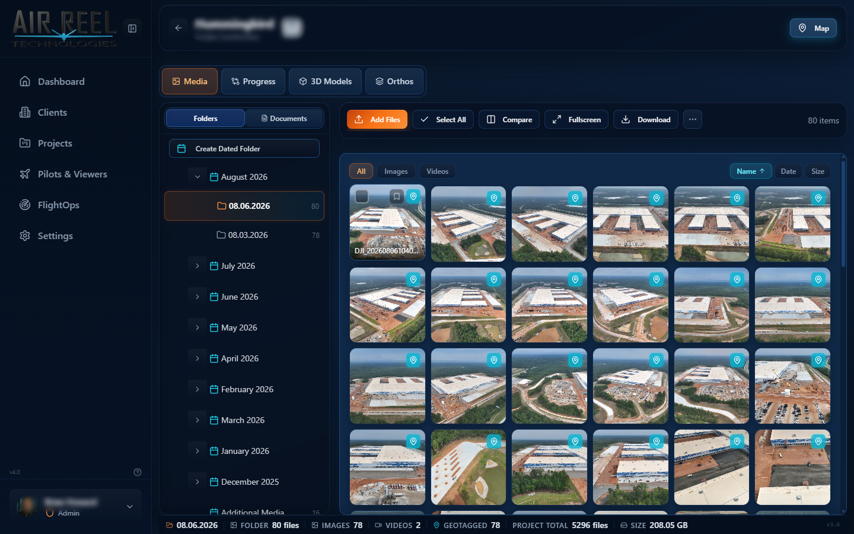Filter media to Videos only
The image size is (854, 534).
[x=437, y=171]
